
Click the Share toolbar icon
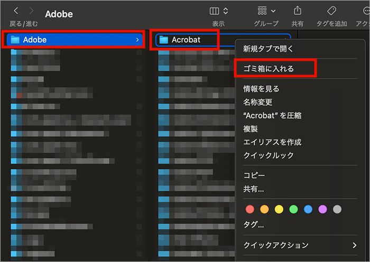coord(297,11)
